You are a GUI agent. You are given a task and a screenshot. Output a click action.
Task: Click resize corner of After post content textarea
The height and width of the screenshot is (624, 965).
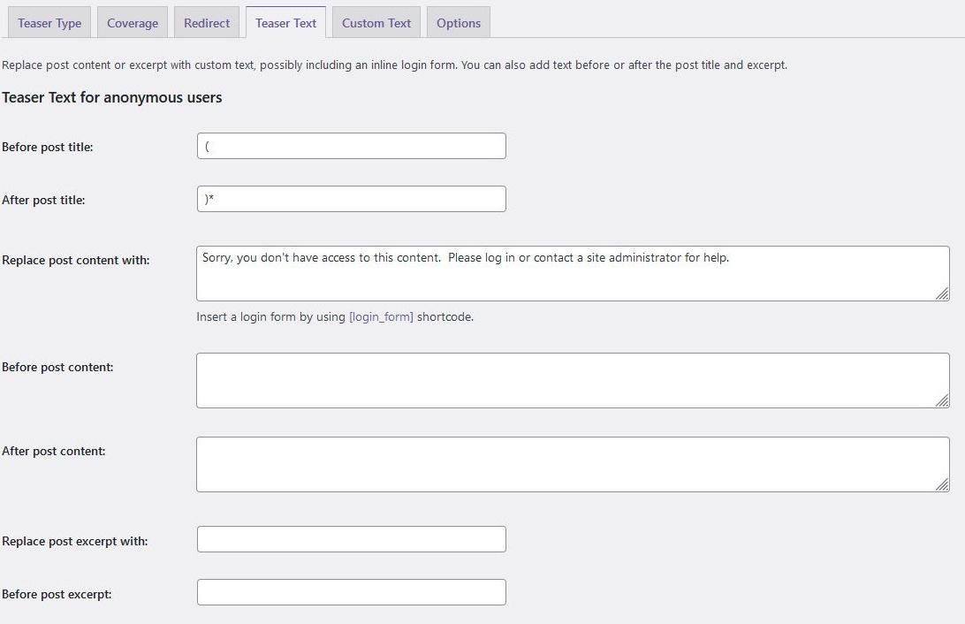pos(942,484)
